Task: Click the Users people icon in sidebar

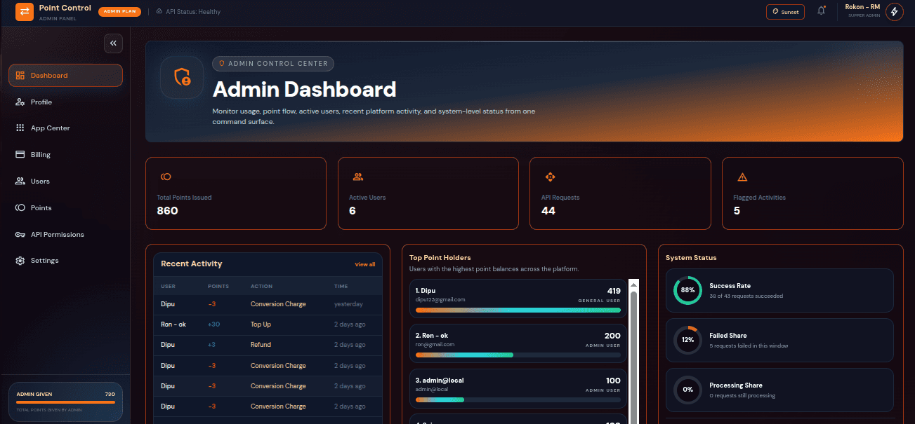Action: (20, 182)
